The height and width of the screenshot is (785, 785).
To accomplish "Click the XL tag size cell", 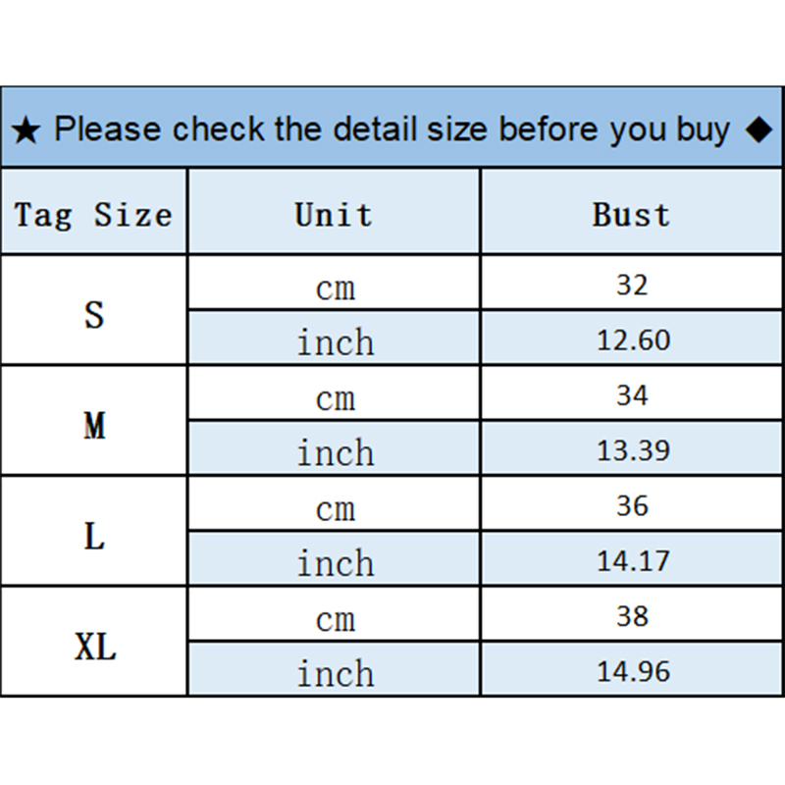I will point(94,647).
